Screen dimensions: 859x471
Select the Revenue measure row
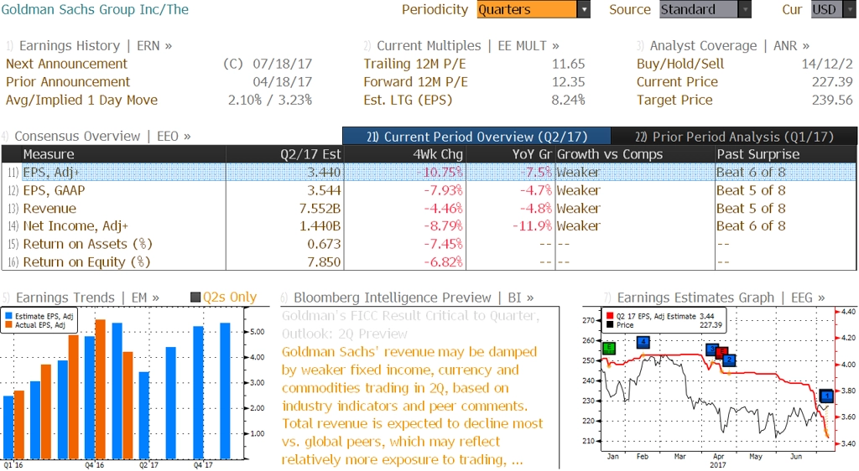(x=429, y=208)
